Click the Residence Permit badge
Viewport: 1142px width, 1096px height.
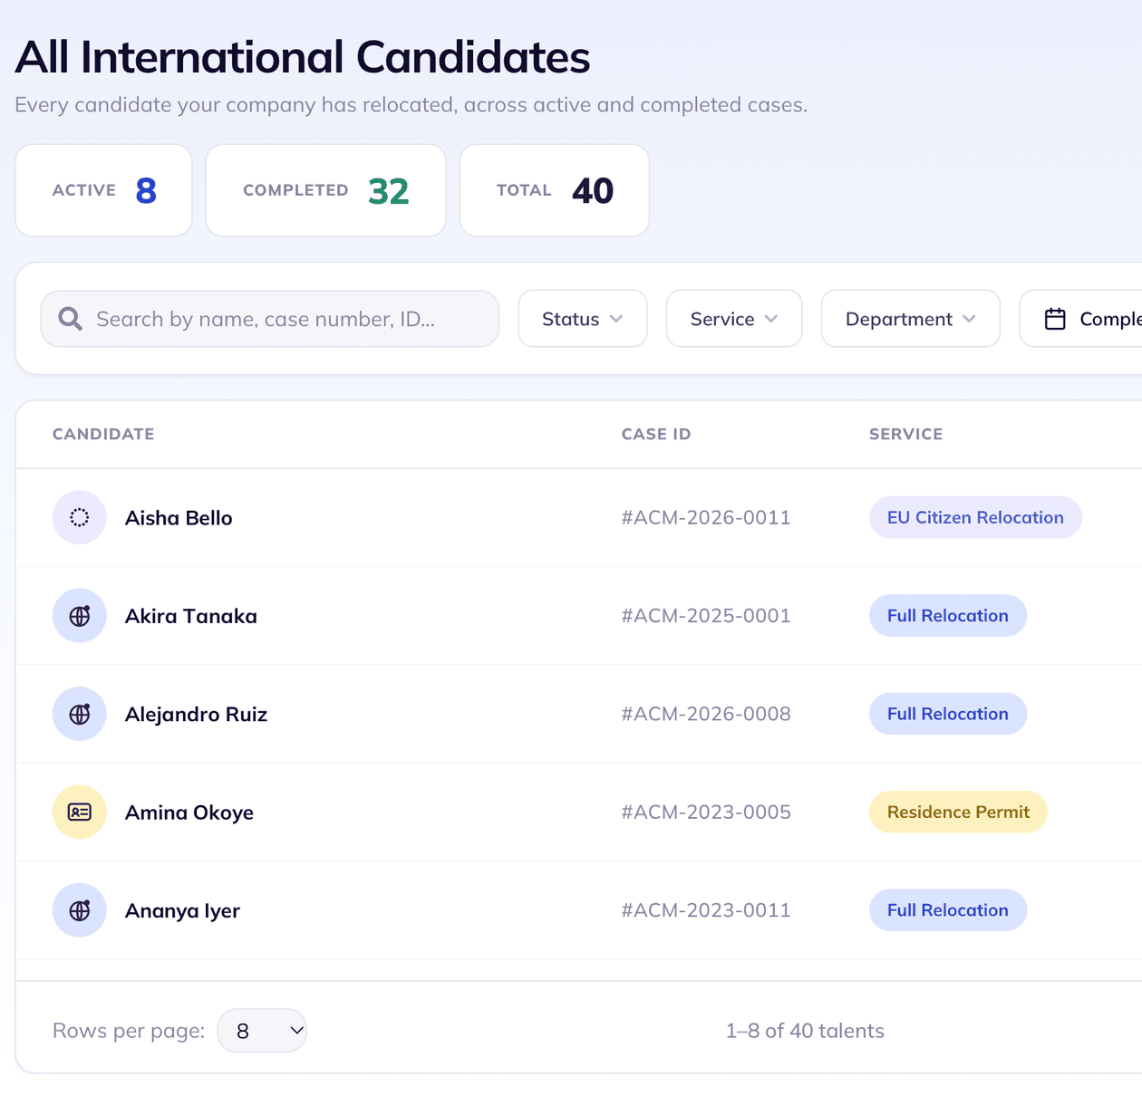click(958, 812)
